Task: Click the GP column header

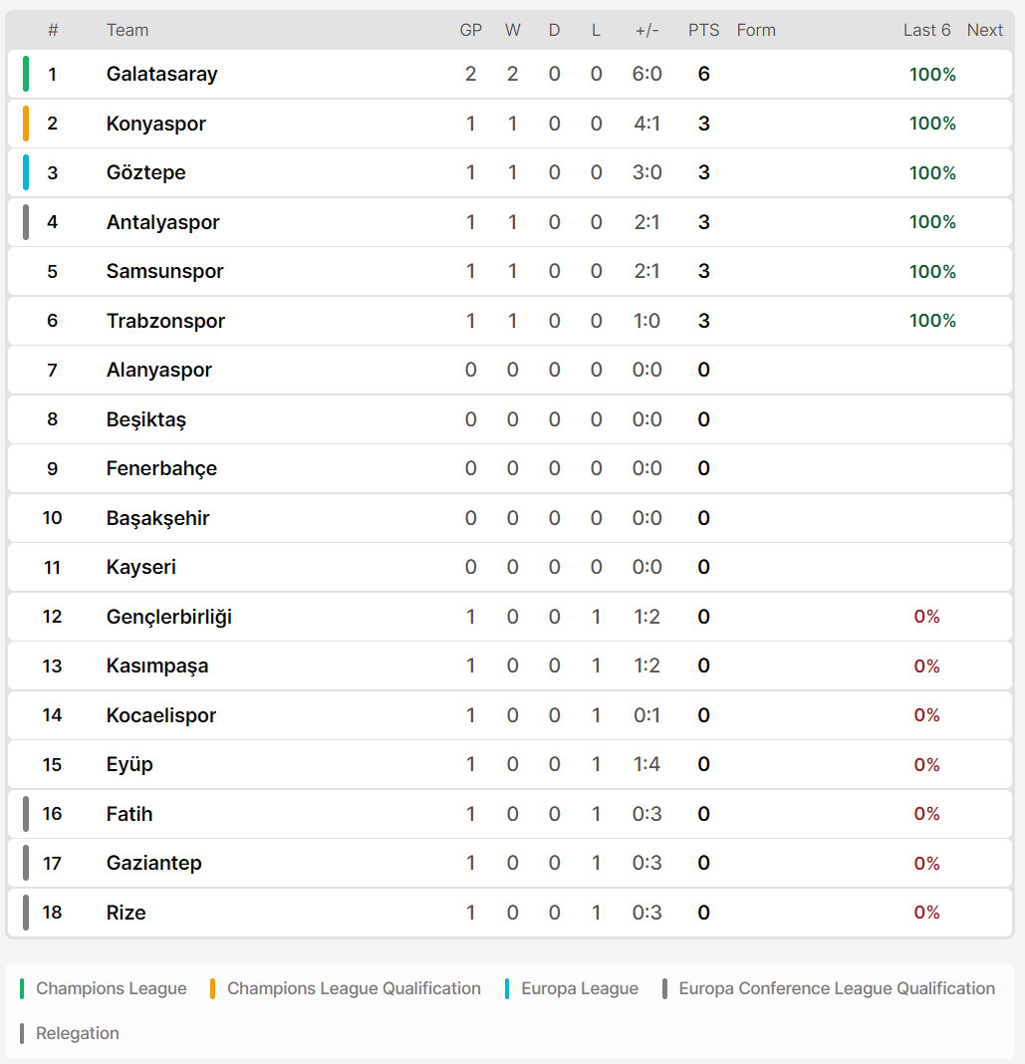Action: point(471,30)
